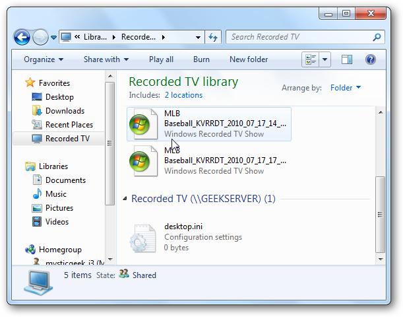Image resolution: width=403 pixels, height=317 pixels.
Task: Open the Organize menu
Action: [44, 59]
